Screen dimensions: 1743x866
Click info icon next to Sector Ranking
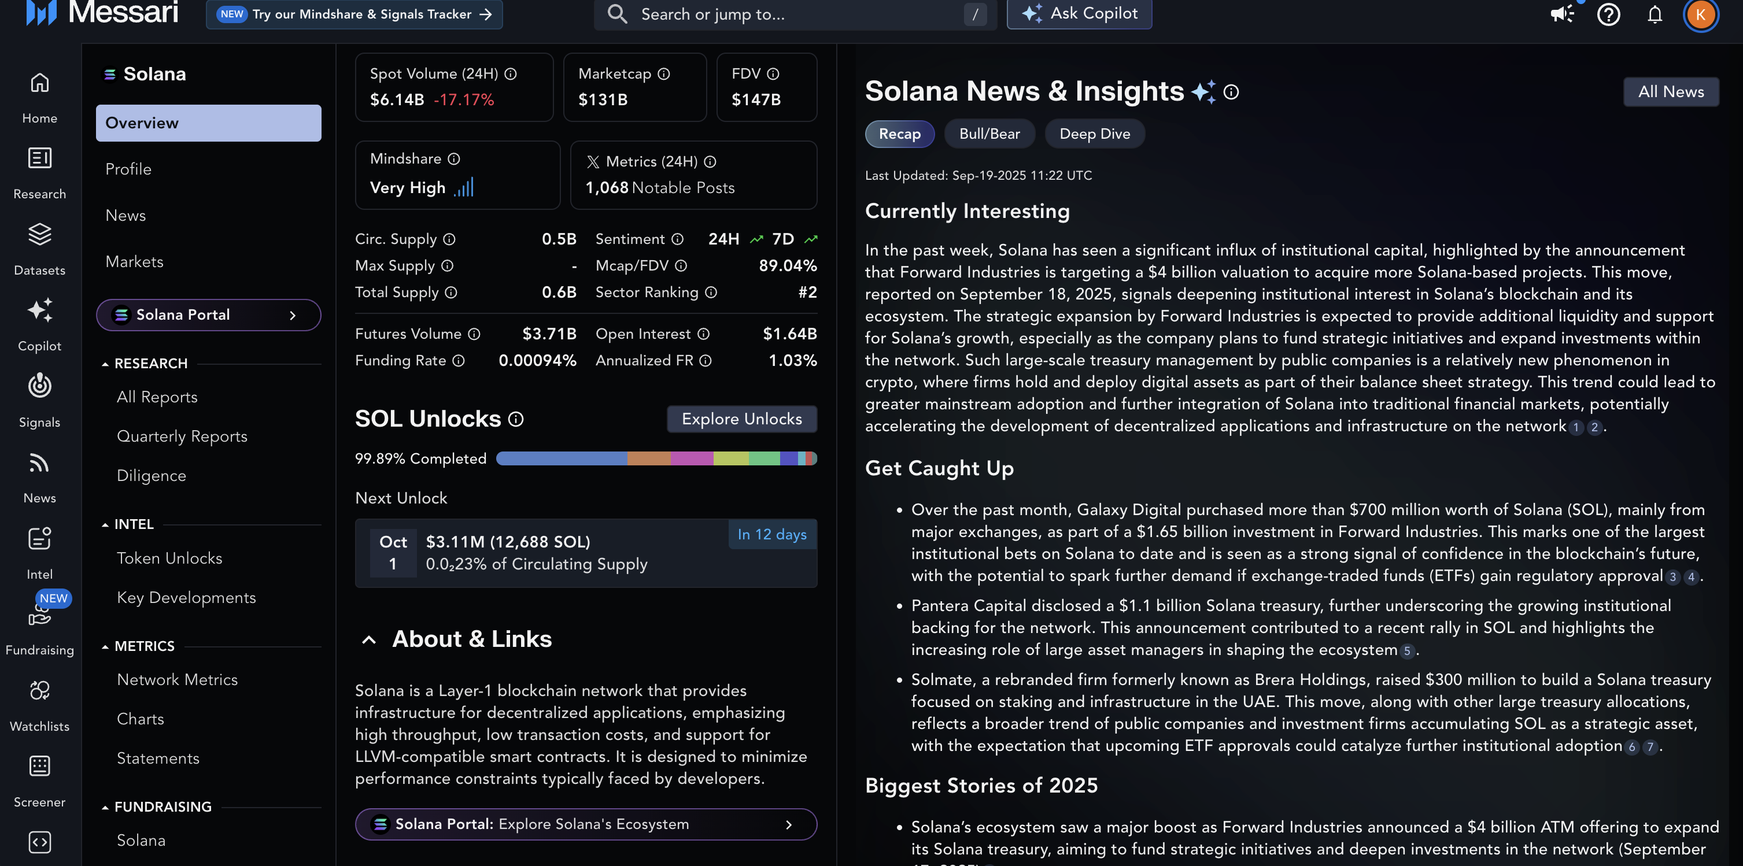pyautogui.click(x=711, y=293)
